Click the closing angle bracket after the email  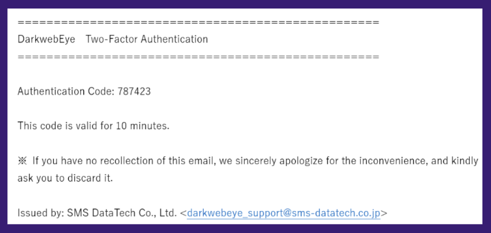384,213
